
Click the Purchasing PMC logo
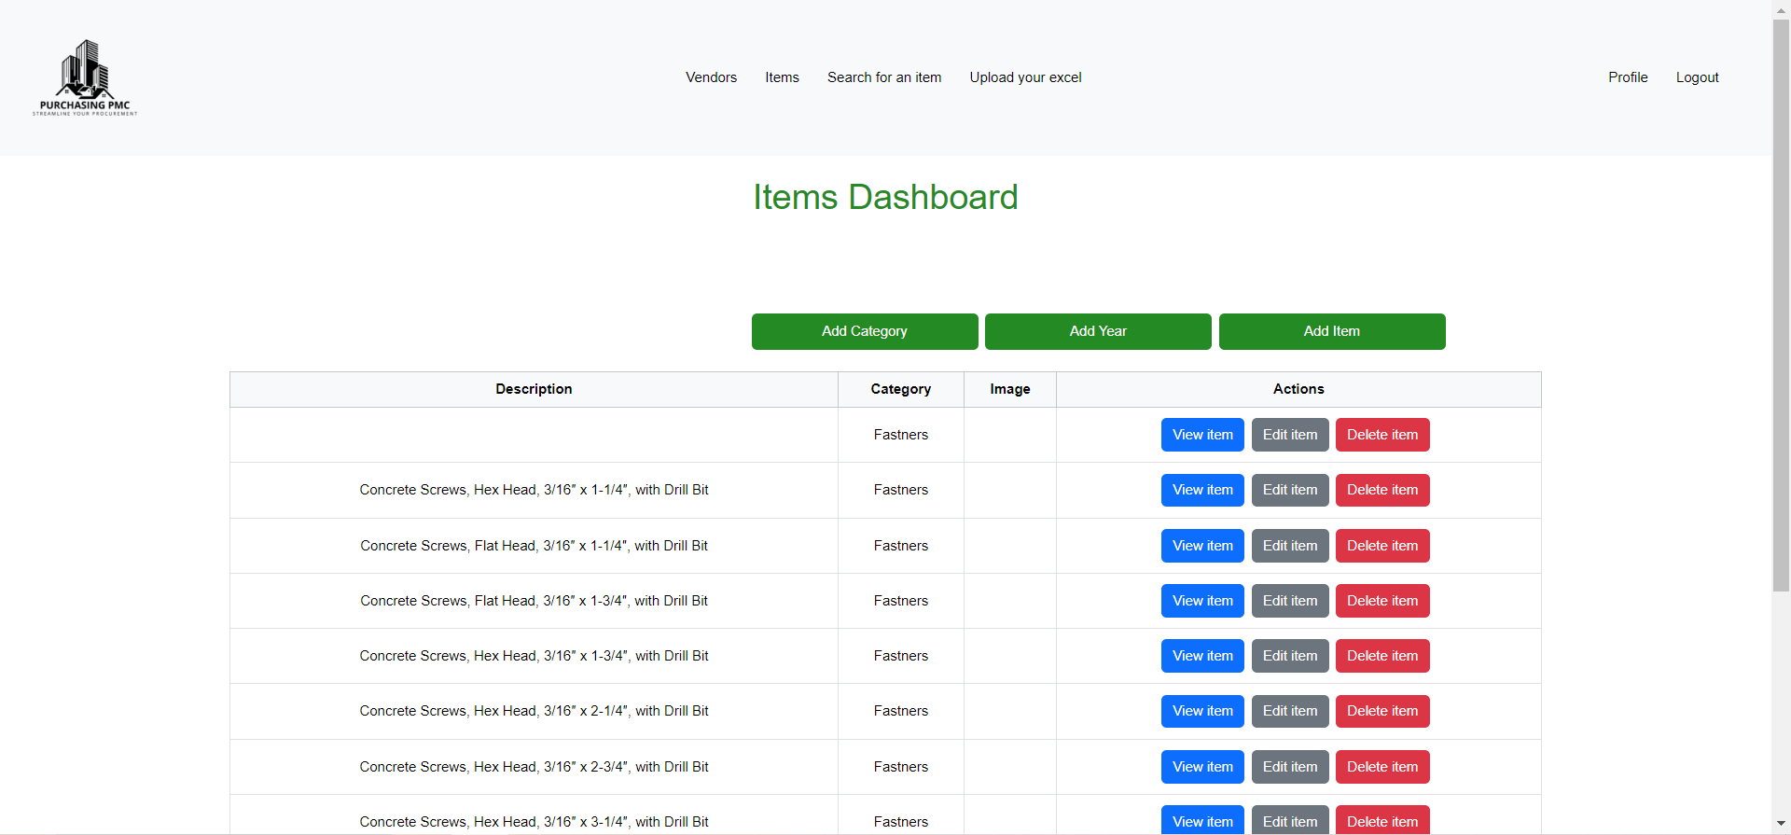click(x=85, y=77)
